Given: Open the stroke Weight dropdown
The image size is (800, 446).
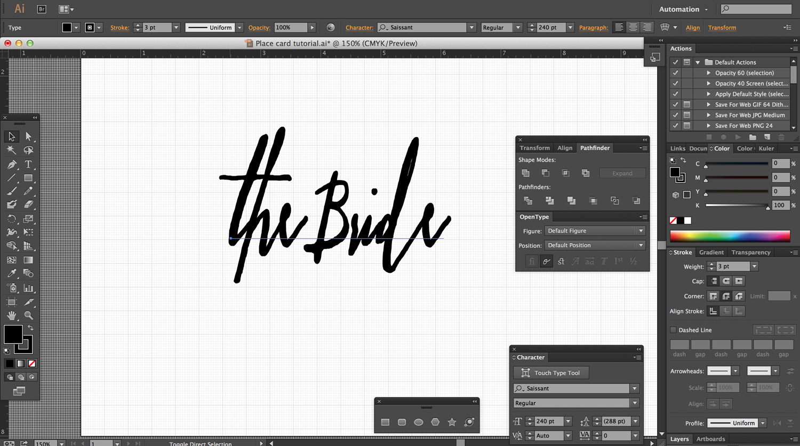Looking at the screenshot, I should coord(754,266).
